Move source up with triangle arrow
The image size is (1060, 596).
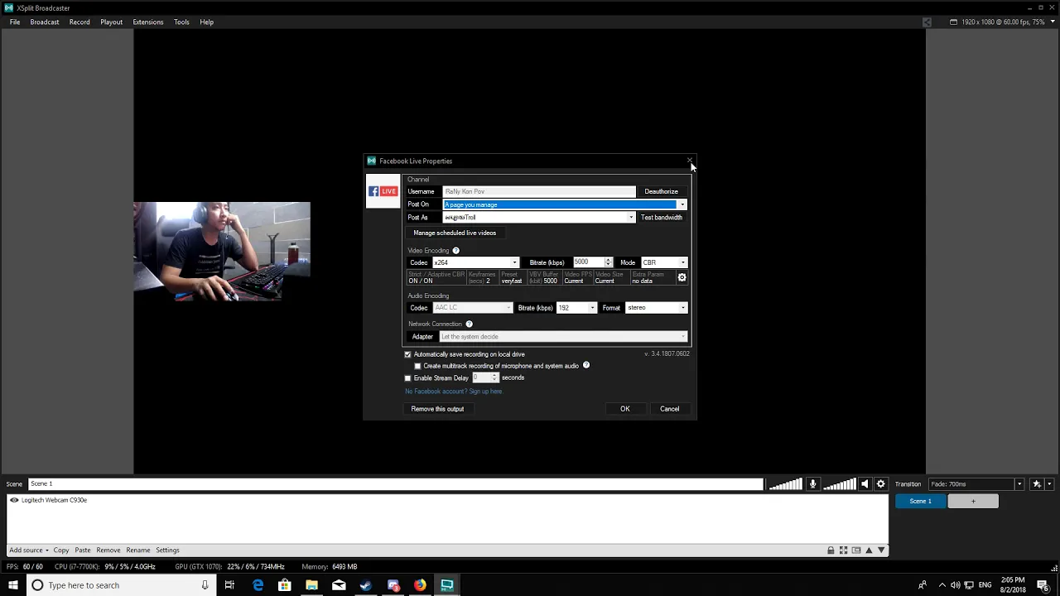click(x=870, y=550)
